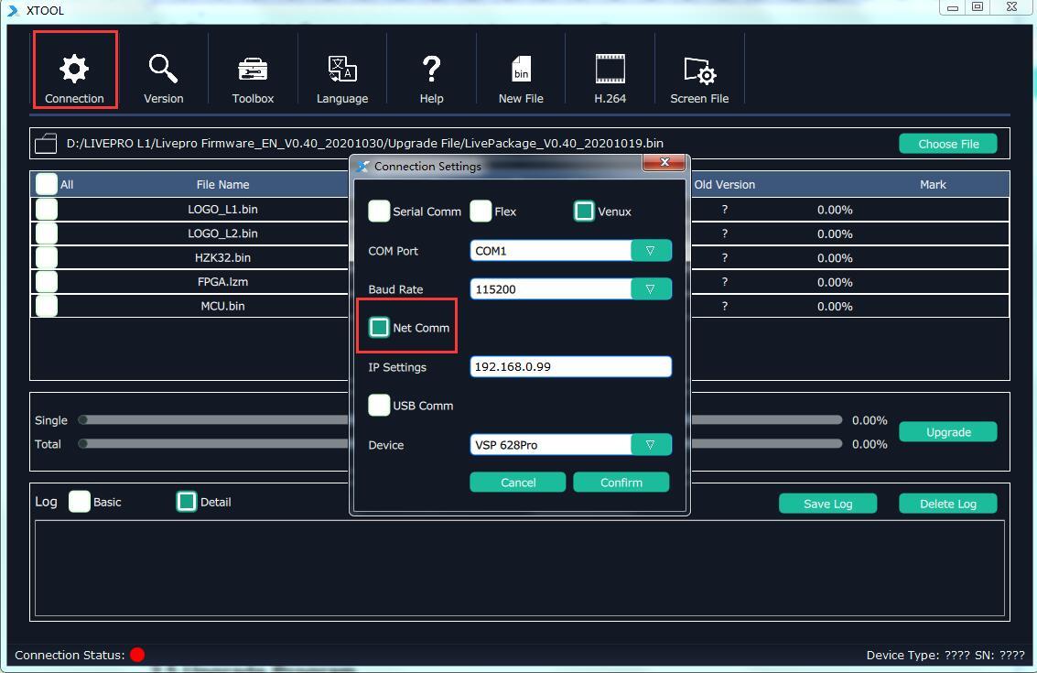The width and height of the screenshot is (1037, 673).
Task: Open the Device selection dropdown
Action: click(x=650, y=444)
